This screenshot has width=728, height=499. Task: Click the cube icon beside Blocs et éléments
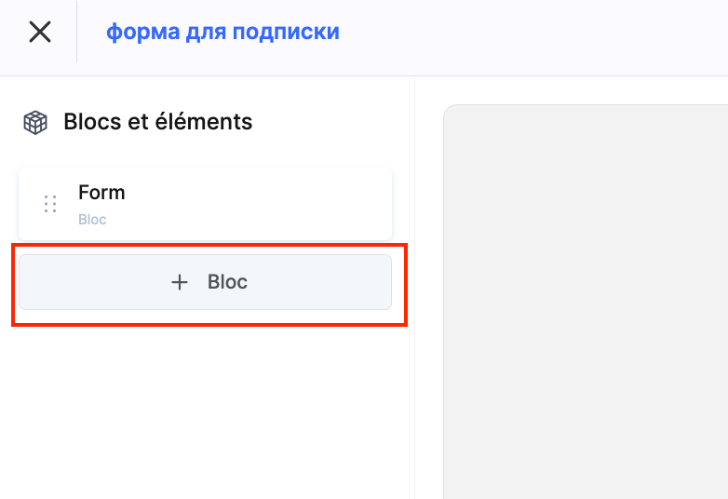pos(35,122)
